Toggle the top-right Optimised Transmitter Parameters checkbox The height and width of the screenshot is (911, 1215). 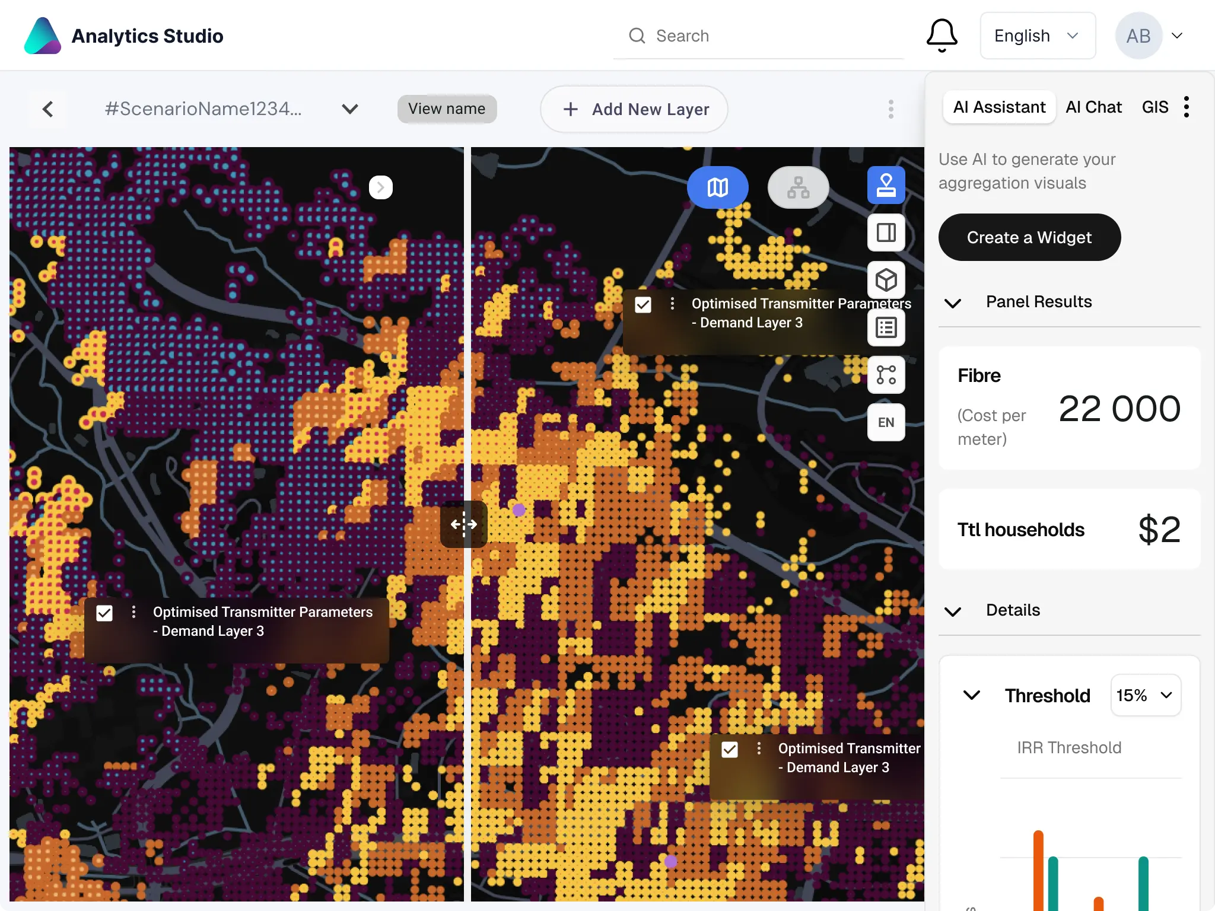[x=643, y=305]
